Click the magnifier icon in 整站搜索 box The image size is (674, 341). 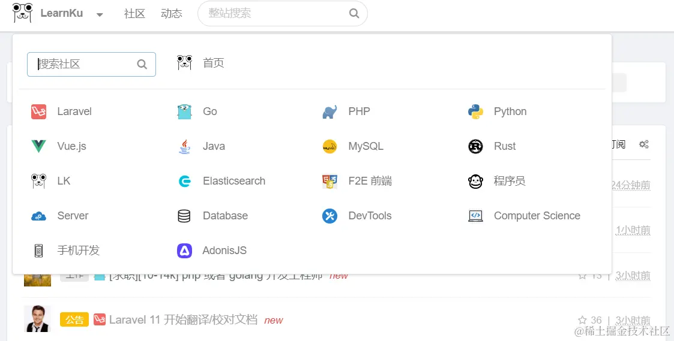(354, 13)
